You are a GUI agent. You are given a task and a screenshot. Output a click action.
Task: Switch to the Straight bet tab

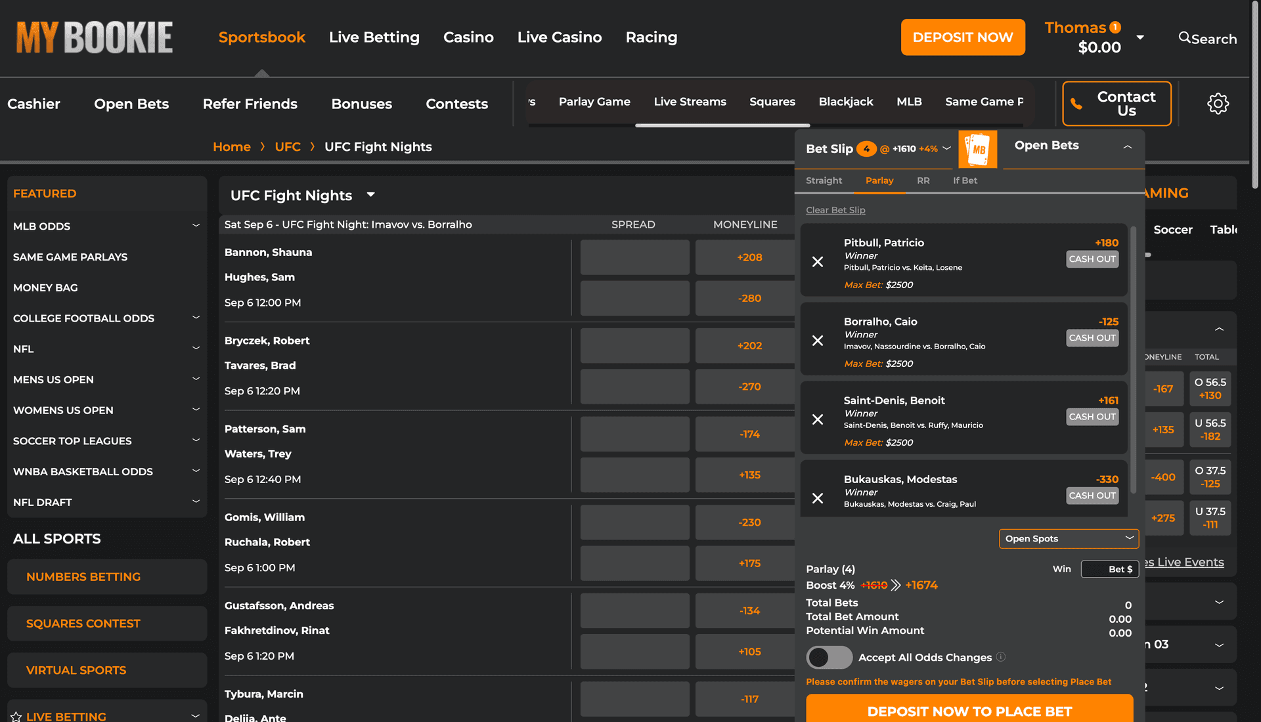click(824, 180)
